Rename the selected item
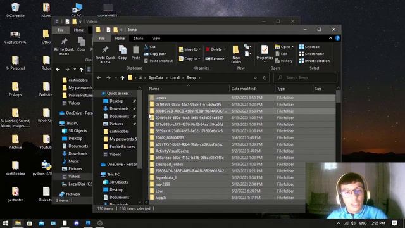This screenshot has width=405, height=228. coord(215,59)
